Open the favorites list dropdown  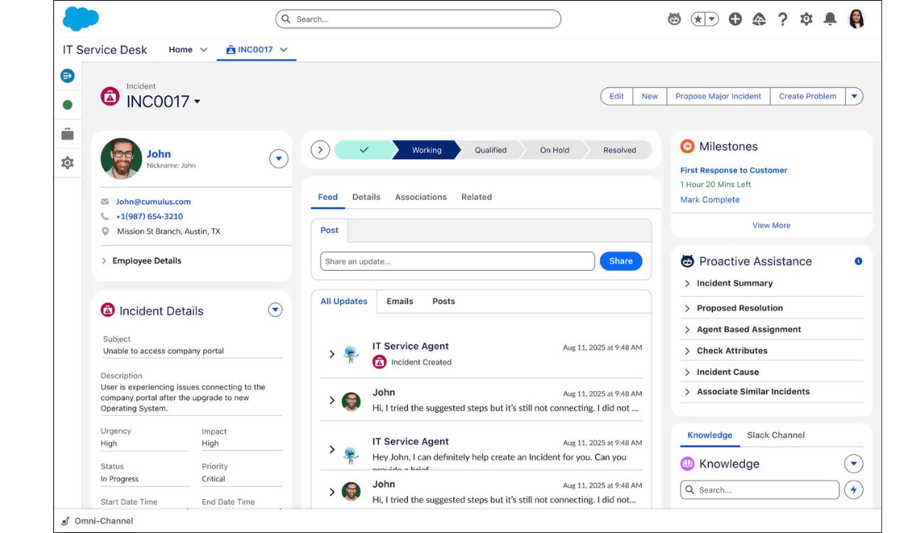click(711, 19)
